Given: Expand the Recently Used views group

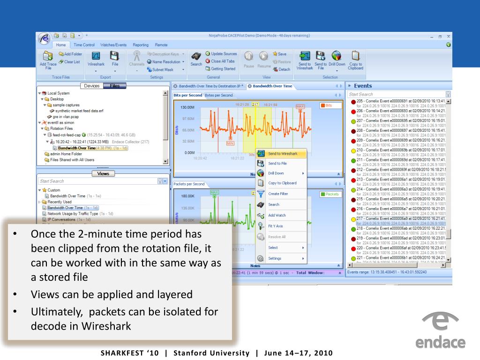Looking at the screenshot, I should pyautogui.click(x=39, y=202).
